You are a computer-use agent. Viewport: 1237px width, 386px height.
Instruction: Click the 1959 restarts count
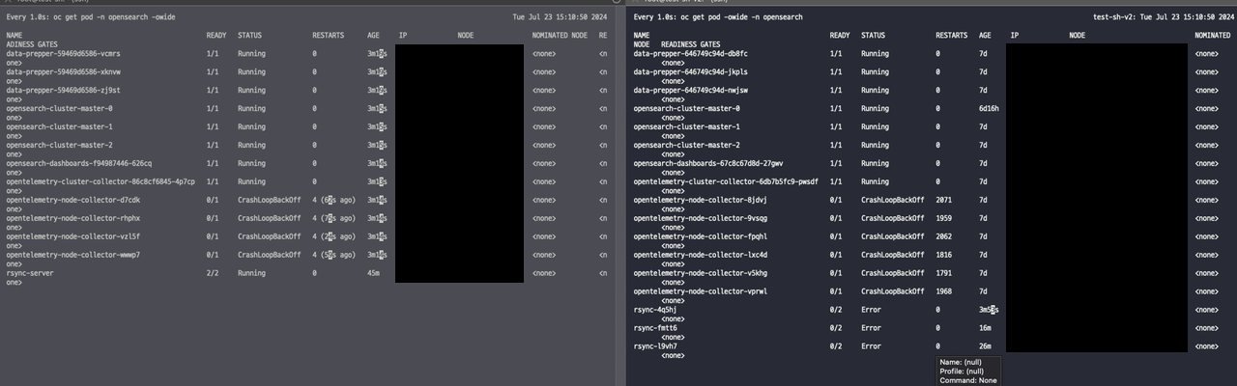(943, 219)
